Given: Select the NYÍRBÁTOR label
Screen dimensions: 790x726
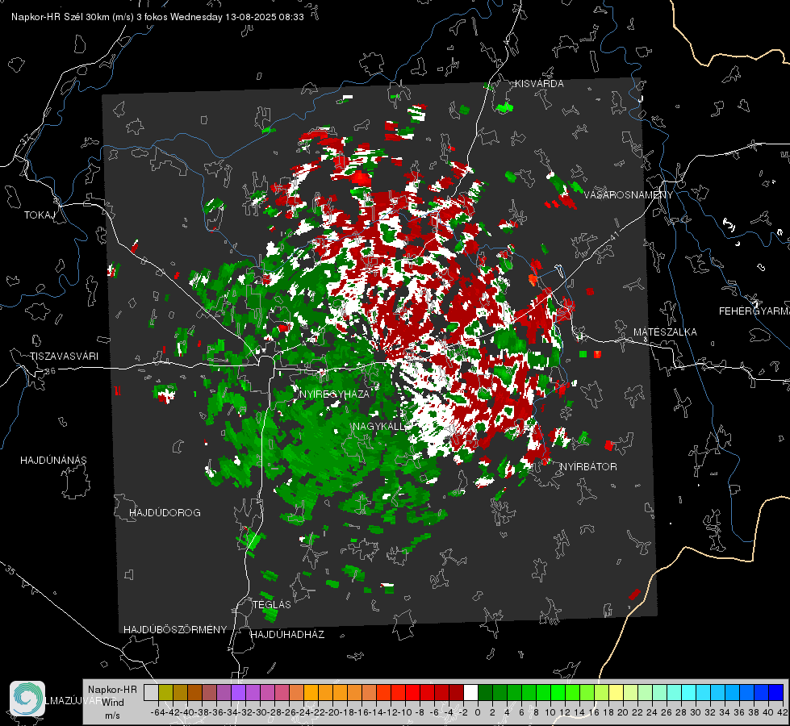Looking at the screenshot, I should pos(588,466).
